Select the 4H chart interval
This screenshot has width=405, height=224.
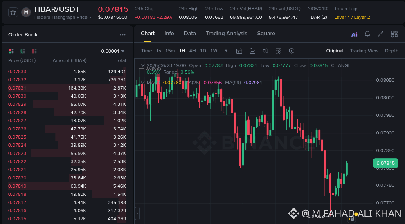192,51
